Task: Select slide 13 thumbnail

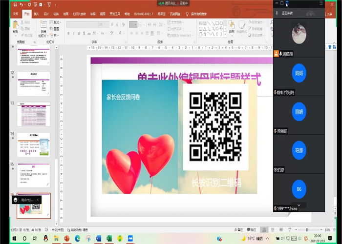Action: [x=34, y=114]
